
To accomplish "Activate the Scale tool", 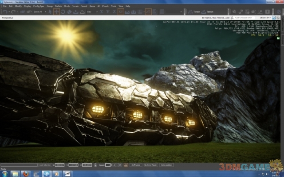I will click(69, 12).
